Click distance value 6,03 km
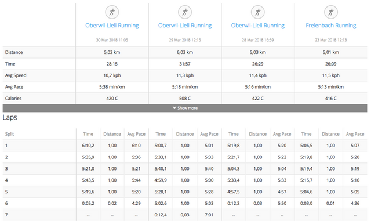The width and height of the screenshot is (371, 224). tap(185, 52)
